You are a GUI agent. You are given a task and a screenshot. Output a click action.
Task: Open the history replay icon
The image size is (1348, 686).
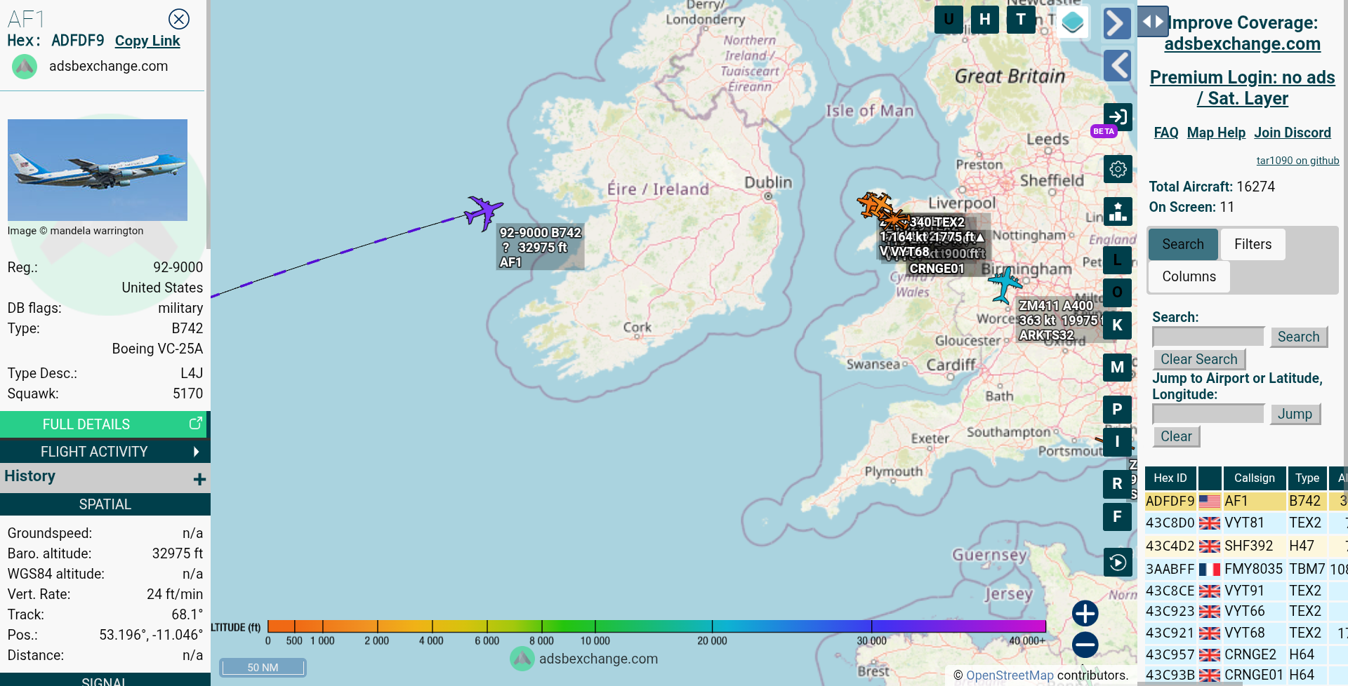click(x=1118, y=563)
